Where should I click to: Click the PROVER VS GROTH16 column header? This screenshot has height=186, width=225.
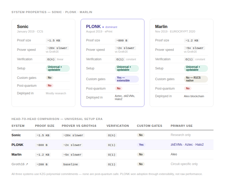pos(79,126)
